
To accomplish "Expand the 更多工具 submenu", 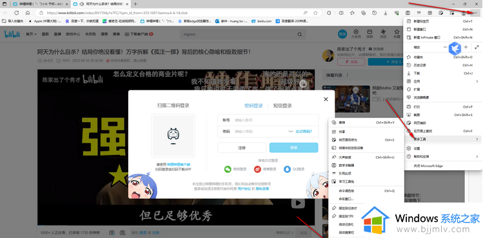I will [x=442, y=139].
